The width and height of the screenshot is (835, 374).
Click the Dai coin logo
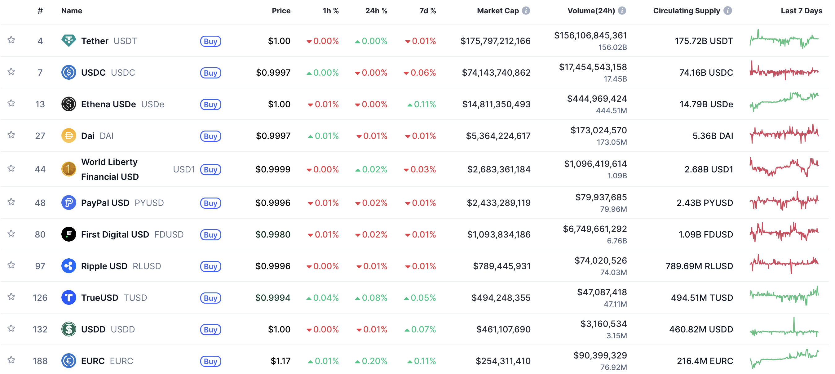[68, 136]
